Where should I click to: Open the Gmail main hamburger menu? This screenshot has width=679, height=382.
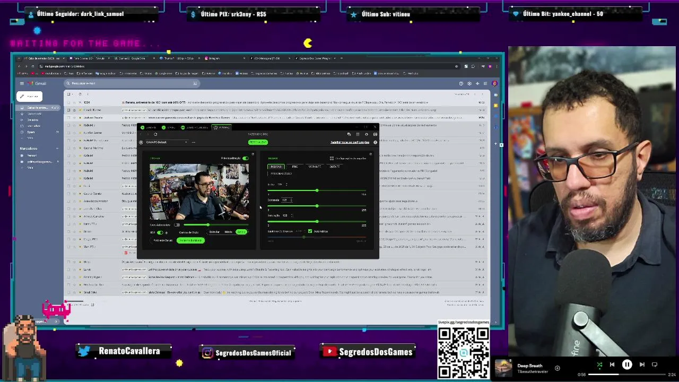tap(22, 83)
